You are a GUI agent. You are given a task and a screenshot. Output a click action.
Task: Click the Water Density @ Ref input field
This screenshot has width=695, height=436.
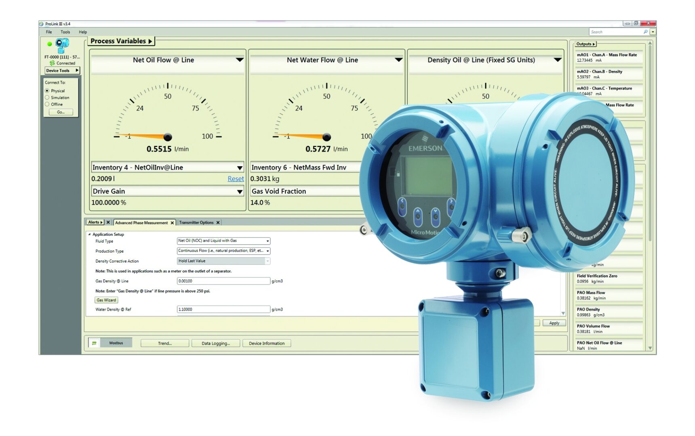223,309
